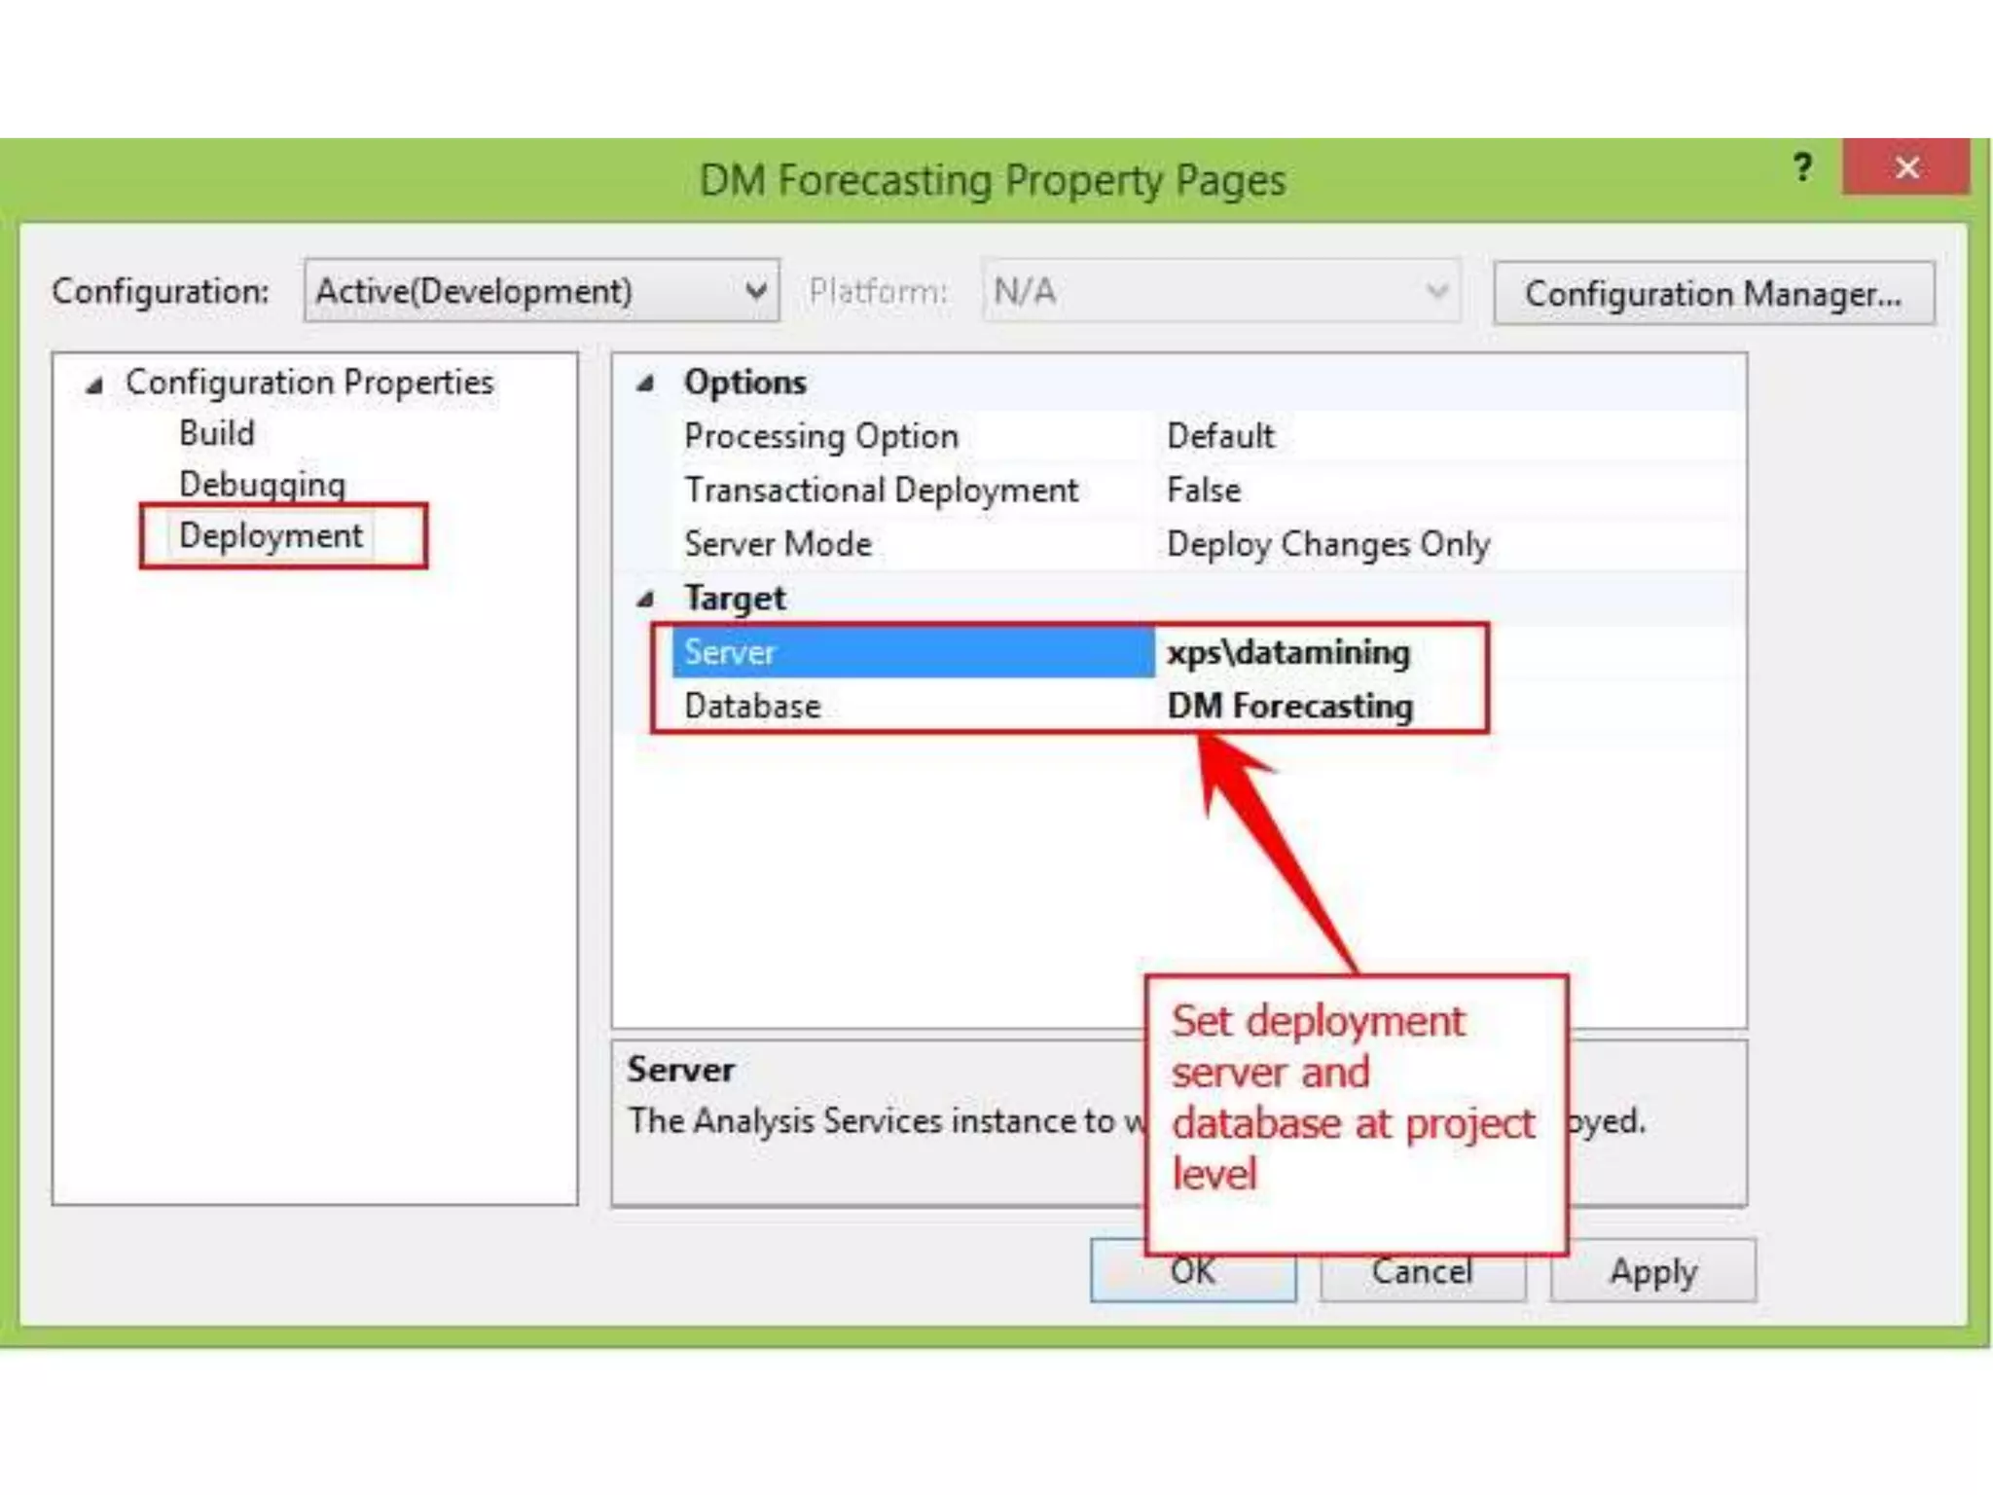
Task: Click the Default value of Processing Option
Action: point(1219,436)
